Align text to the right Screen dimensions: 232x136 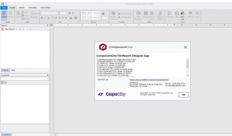(63, 18)
